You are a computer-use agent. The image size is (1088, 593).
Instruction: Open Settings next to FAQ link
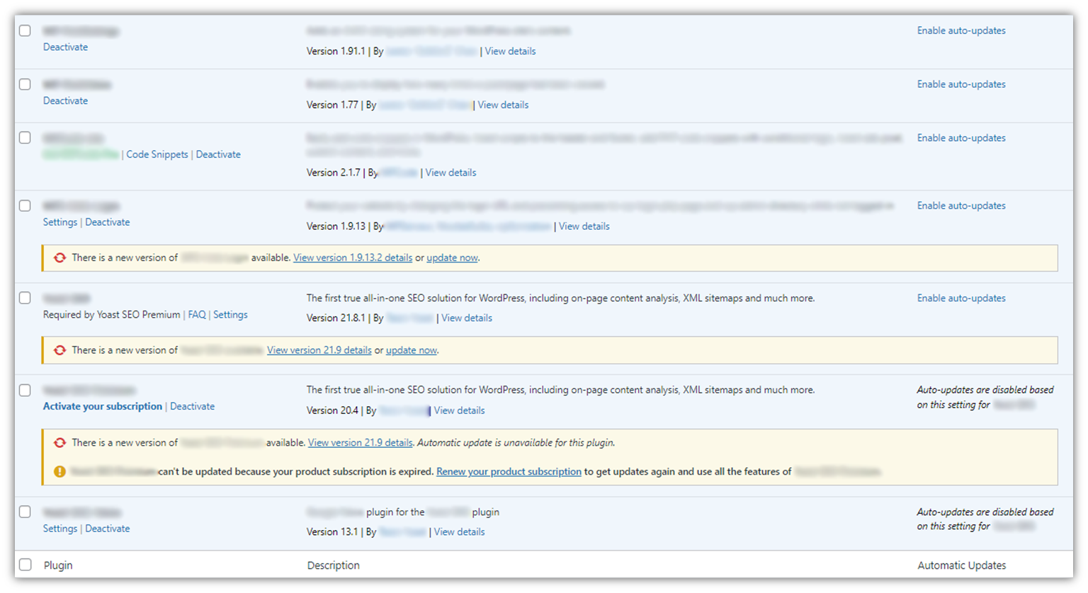point(230,314)
